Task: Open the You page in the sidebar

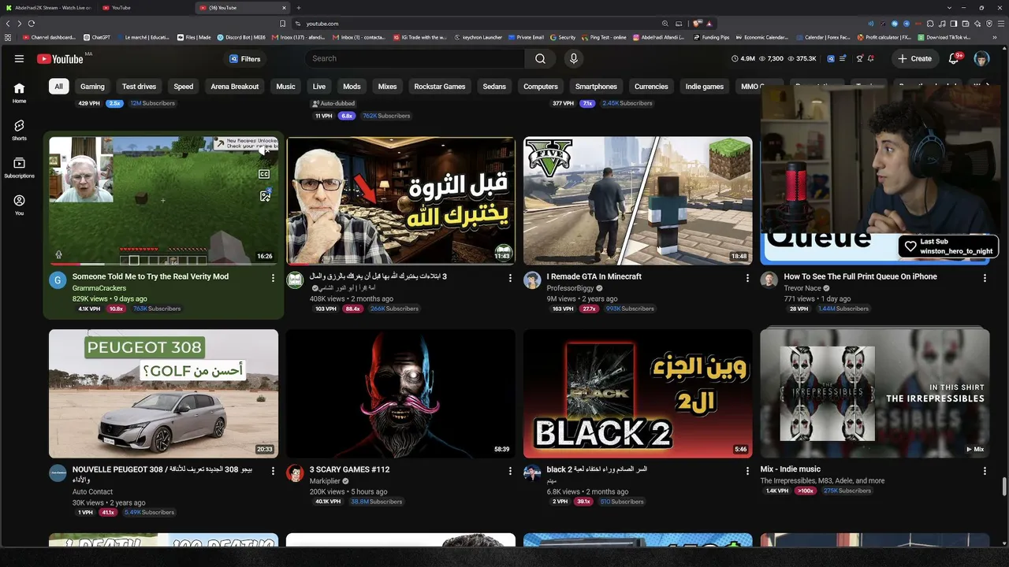Action: pyautogui.click(x=19, y=205)
